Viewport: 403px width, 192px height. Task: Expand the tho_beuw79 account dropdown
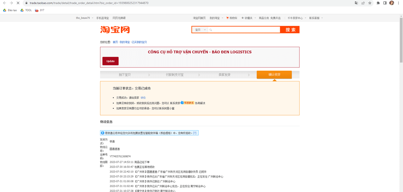[x=84, y=18]
